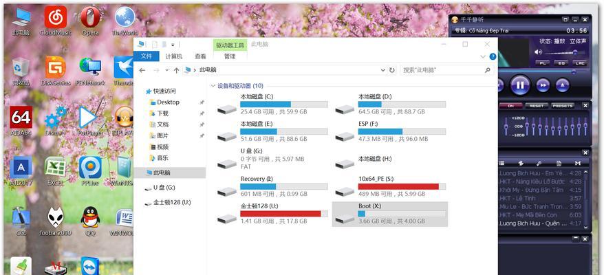Go up one folder level in Explorer
The width and height of the screenshot is (604, 275).
click(x=176, y=70)
